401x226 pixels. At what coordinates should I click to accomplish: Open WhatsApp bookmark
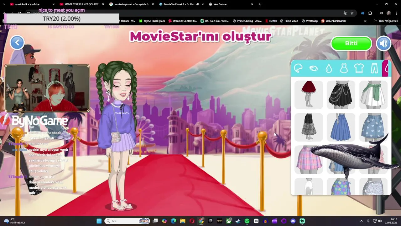[310, 21]
